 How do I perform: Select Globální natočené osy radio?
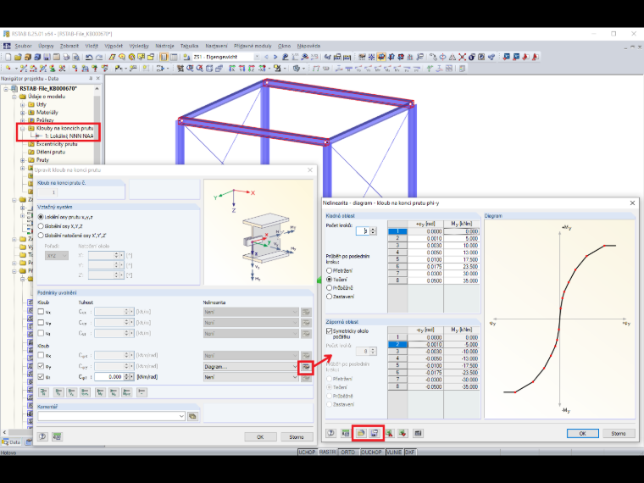tap(41, 236)
